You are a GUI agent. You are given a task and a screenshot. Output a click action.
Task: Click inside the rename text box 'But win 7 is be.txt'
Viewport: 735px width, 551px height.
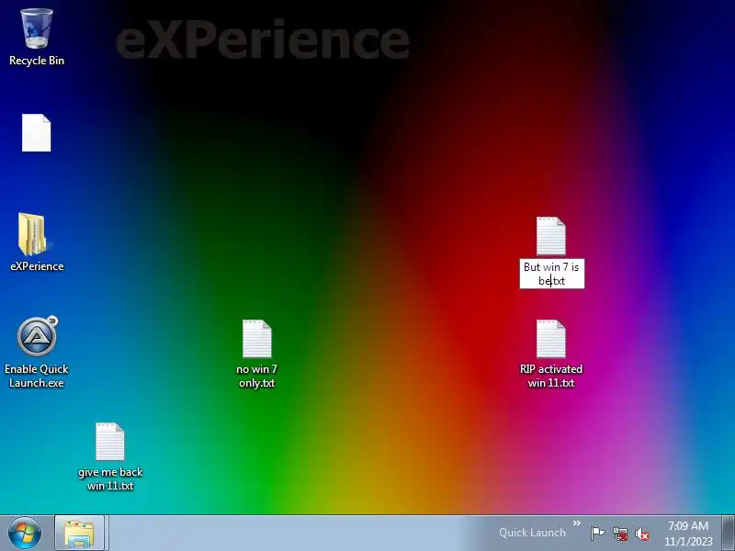[x=552, y=274]
